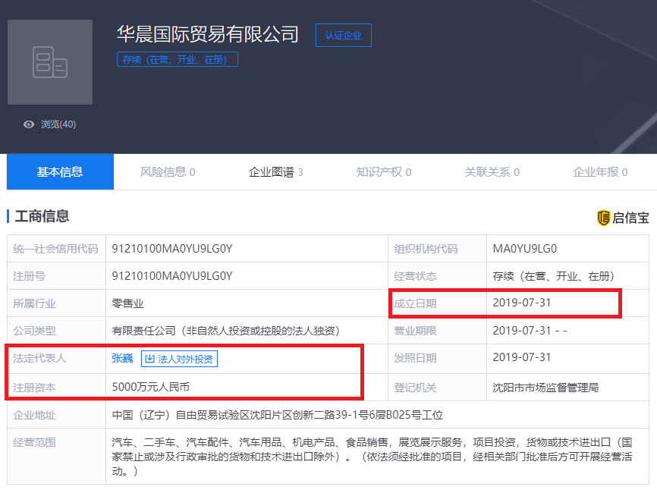Screen dimensions: 657x493
Task: Click the eye icon next to 浏览(40)
Action: [x=28, y=124]
